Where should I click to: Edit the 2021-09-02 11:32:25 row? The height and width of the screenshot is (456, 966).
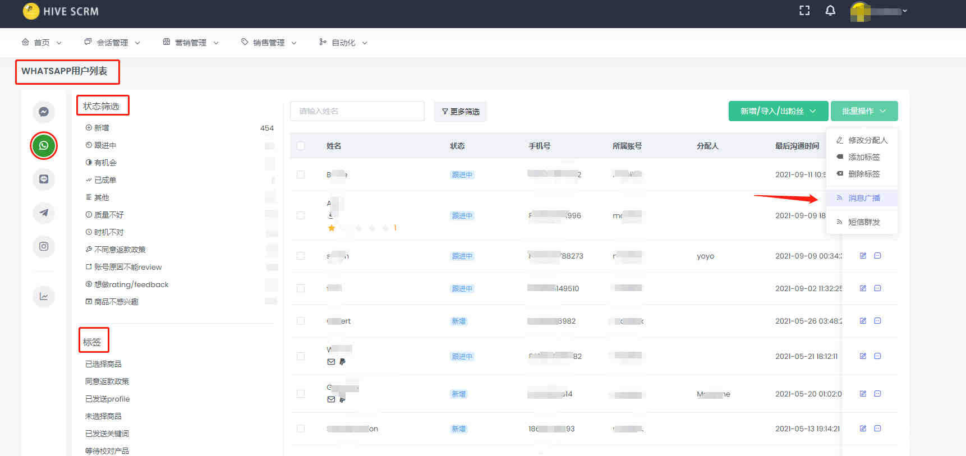click(863, 288)
